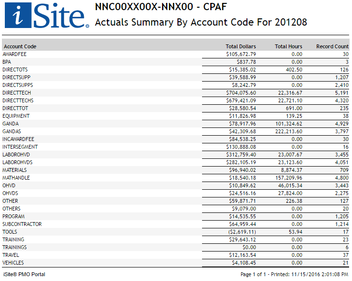The width and height of the screenshot is (352, 281).
Task: Click the DIRECTSUPP row label
Action: 16,77
